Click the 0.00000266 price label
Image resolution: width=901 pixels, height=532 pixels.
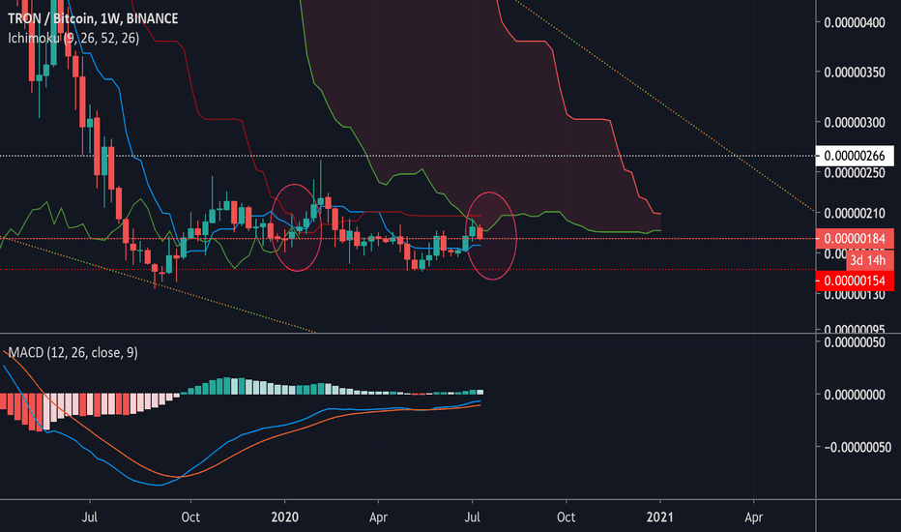(x=855, y=156)
